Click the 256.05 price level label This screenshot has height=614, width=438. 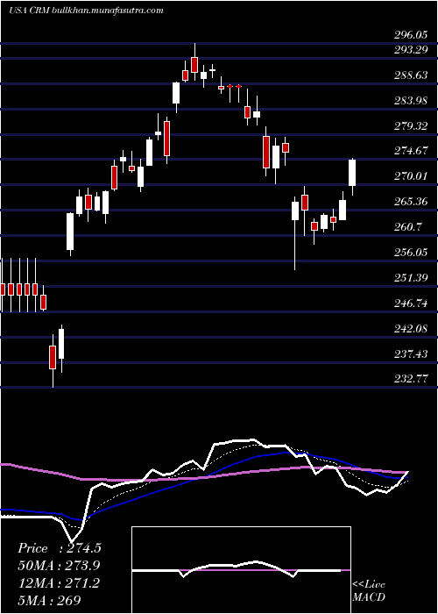tap(411, 253)
